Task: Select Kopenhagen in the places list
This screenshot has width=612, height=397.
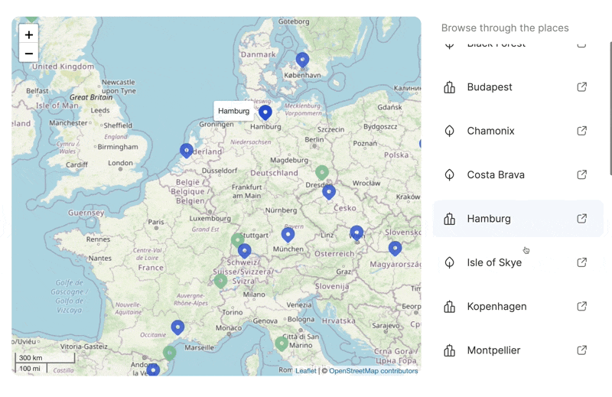Action: pyautogui.click(x=518, y=307)
